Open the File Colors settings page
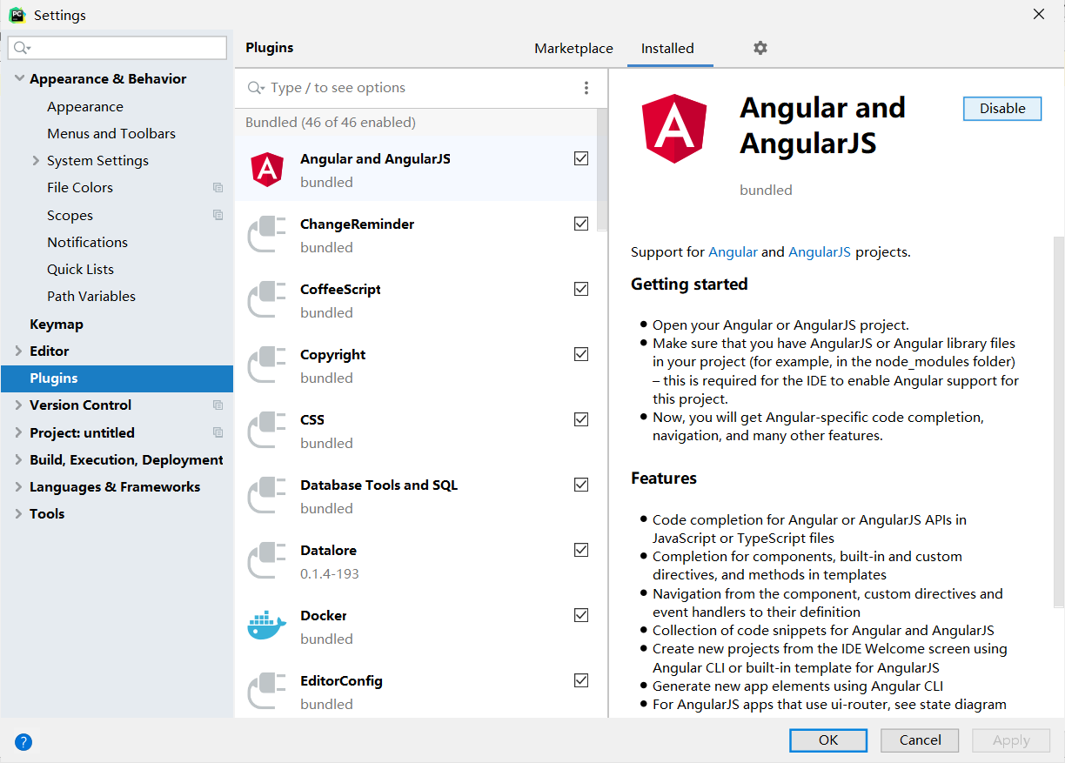The image size is (1065, 763). pyautogui.click(x=80, y=188)
